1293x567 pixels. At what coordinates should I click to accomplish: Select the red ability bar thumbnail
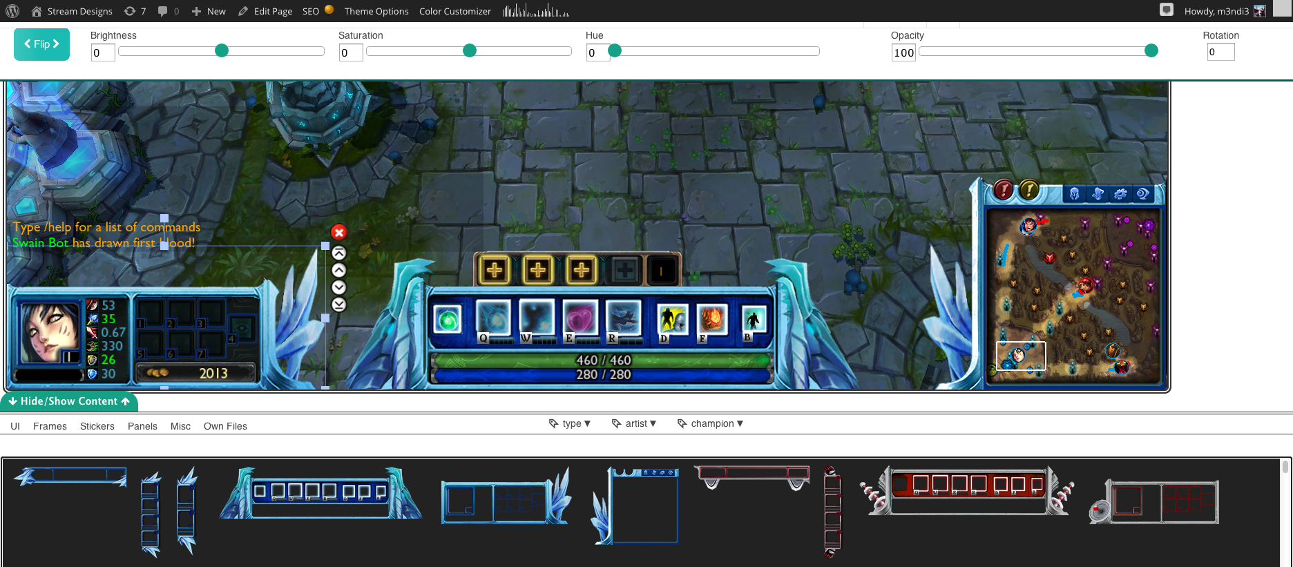tap(967, 490)
